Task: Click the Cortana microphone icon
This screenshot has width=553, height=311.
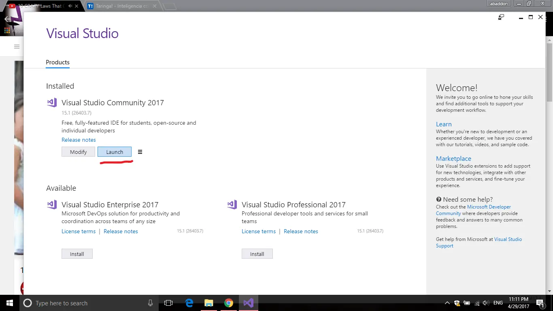Action: (150, 303)
